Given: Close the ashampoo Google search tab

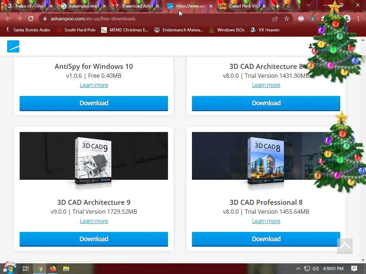Looking at the screenshot, I should 104,6.
